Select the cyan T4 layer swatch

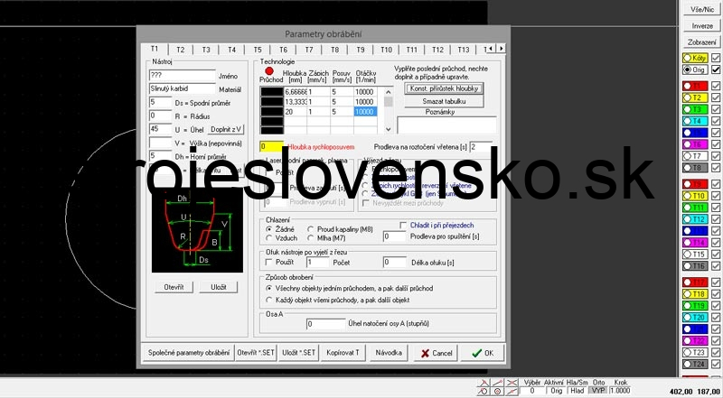pyautogui.click(x=695, y=121)
